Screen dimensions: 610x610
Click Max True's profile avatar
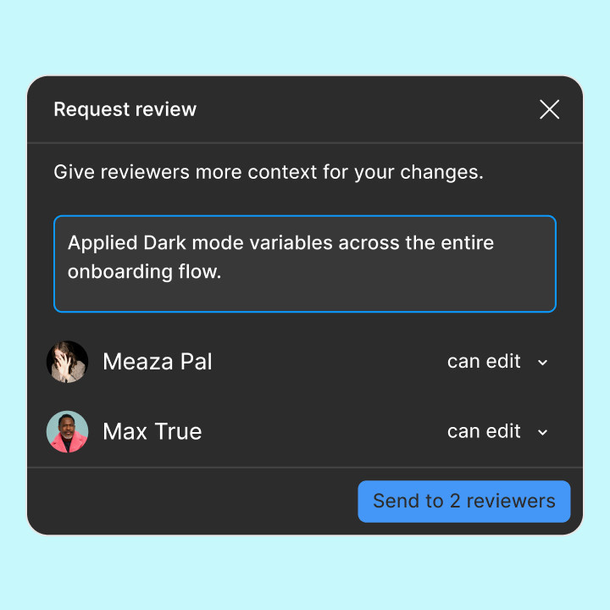(x=67, y=431)
